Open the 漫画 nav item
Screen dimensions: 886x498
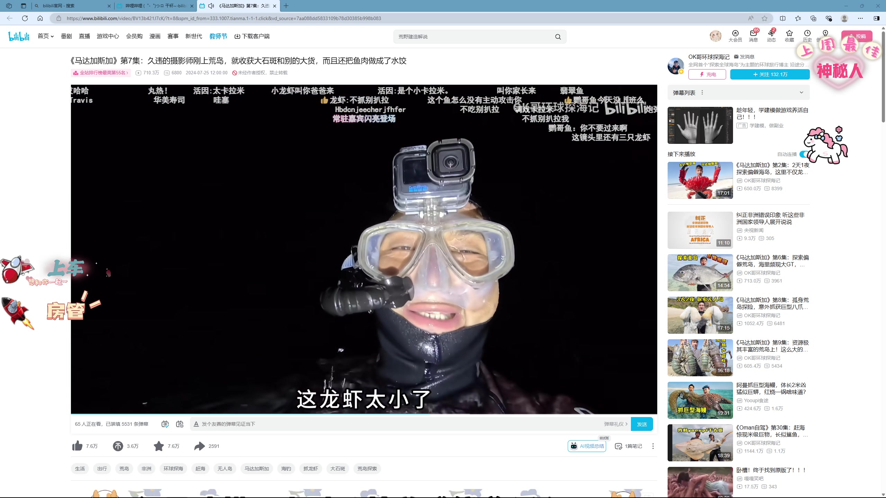point(155,36)
